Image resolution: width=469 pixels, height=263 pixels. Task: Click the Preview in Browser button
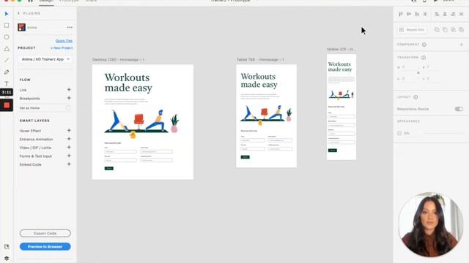pos(45,247)
